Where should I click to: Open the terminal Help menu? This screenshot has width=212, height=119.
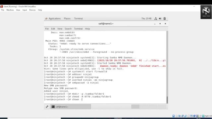pyautogui.click(x=87, y=29)
